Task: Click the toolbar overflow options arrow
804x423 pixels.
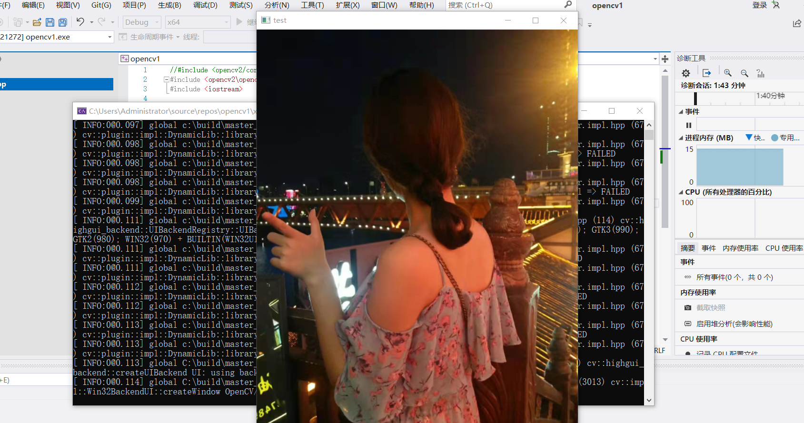Action: click(590, 25)
